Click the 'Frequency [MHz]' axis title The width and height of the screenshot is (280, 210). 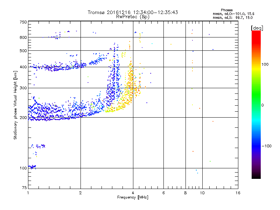[x=133, y=197]
